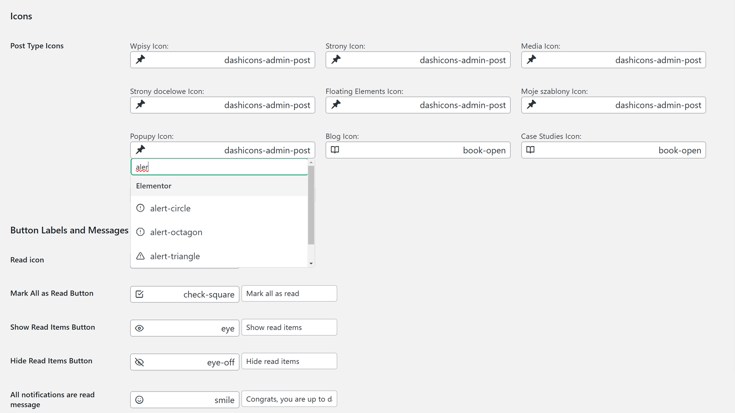Open the Media Icon picker dropdown
The height and width of the screenshot is (413, 735).
coord(613,60)
